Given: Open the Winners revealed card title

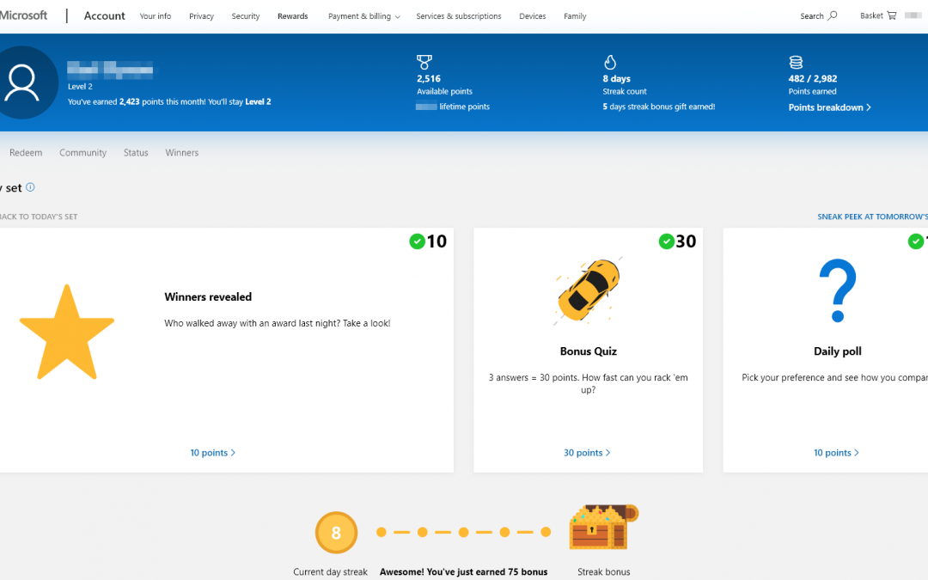Looking at the screenshot, I should click(x=208, y=297).
